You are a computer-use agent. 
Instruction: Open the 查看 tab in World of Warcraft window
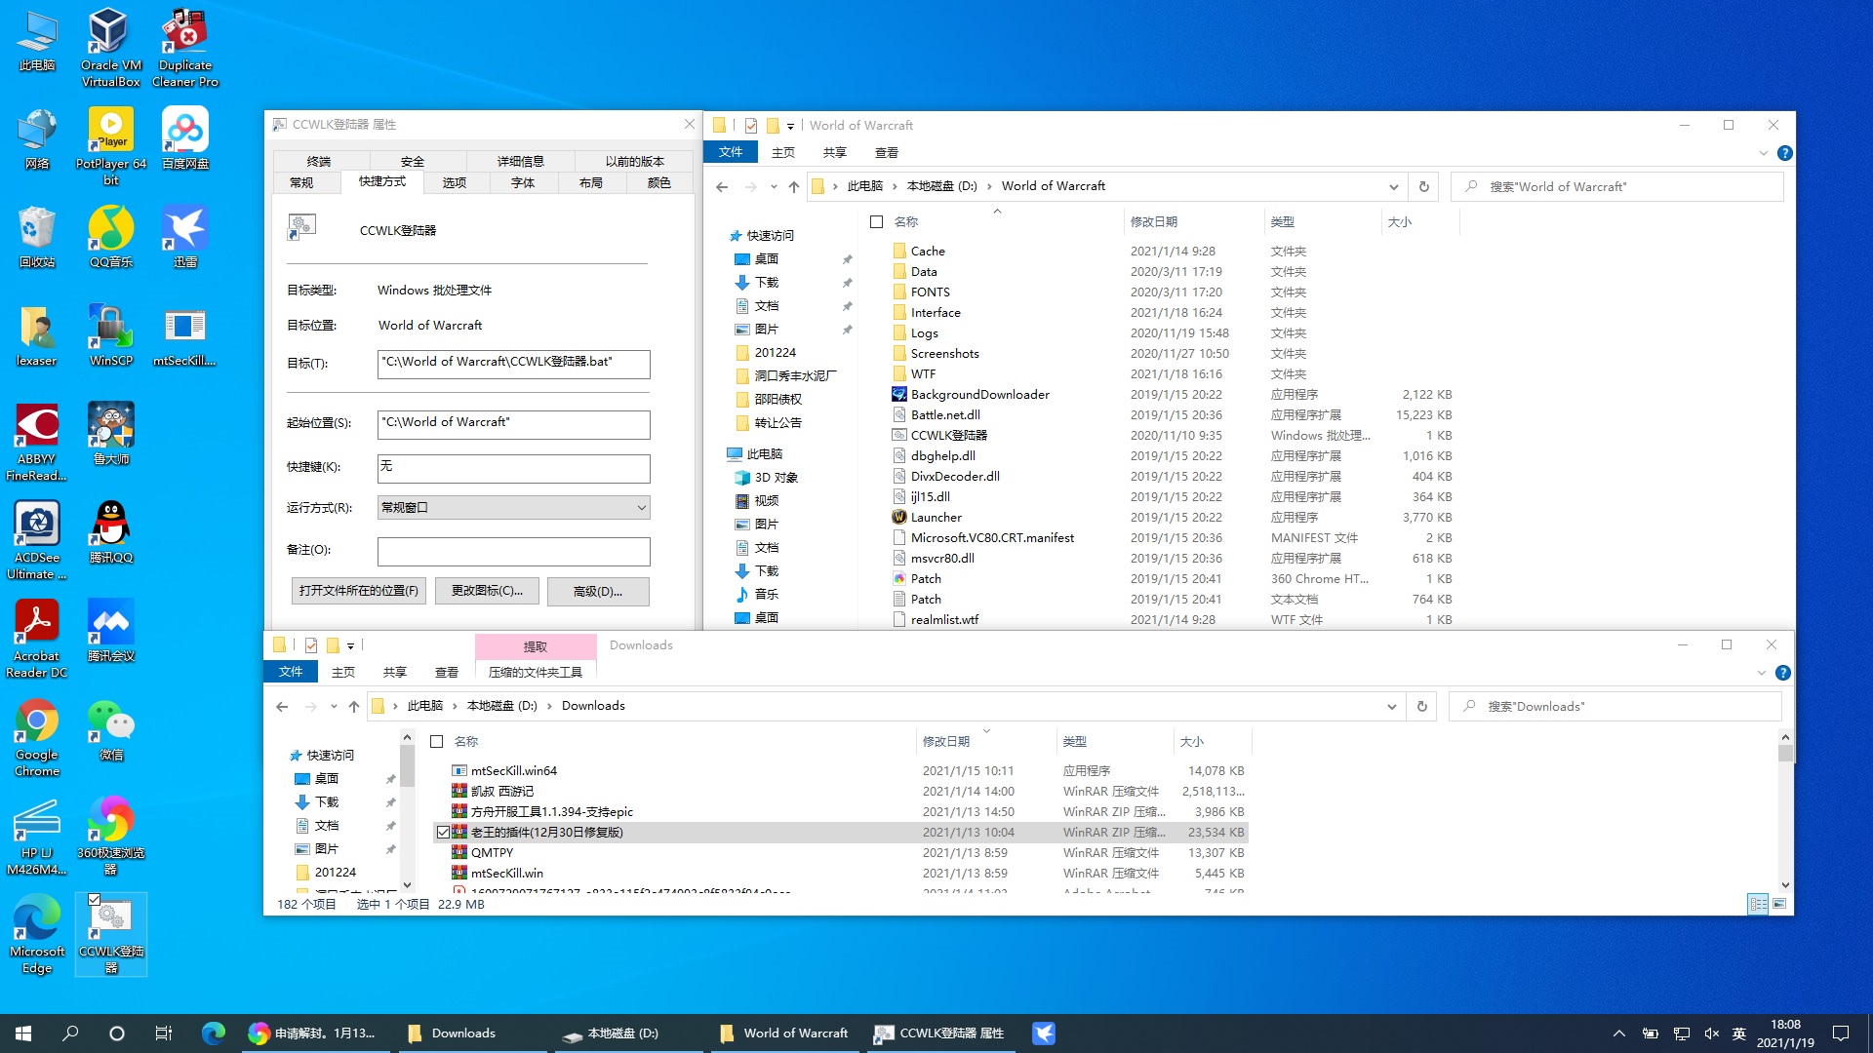point(886,152)
